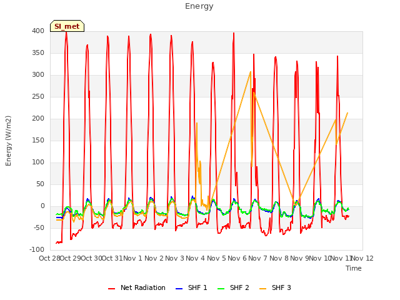Click the Nov 10 x-axis date label
The height and width of the screenshot is (300, 400).
tap(321, 258)
